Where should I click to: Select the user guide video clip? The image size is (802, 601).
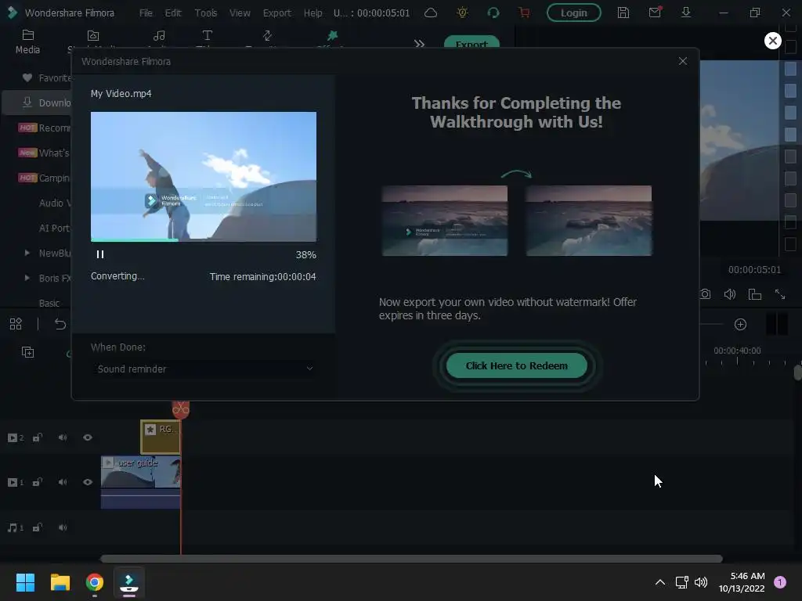141,482
